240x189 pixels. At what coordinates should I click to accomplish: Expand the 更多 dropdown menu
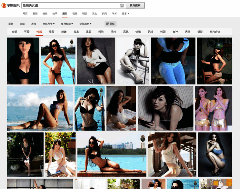125,14
